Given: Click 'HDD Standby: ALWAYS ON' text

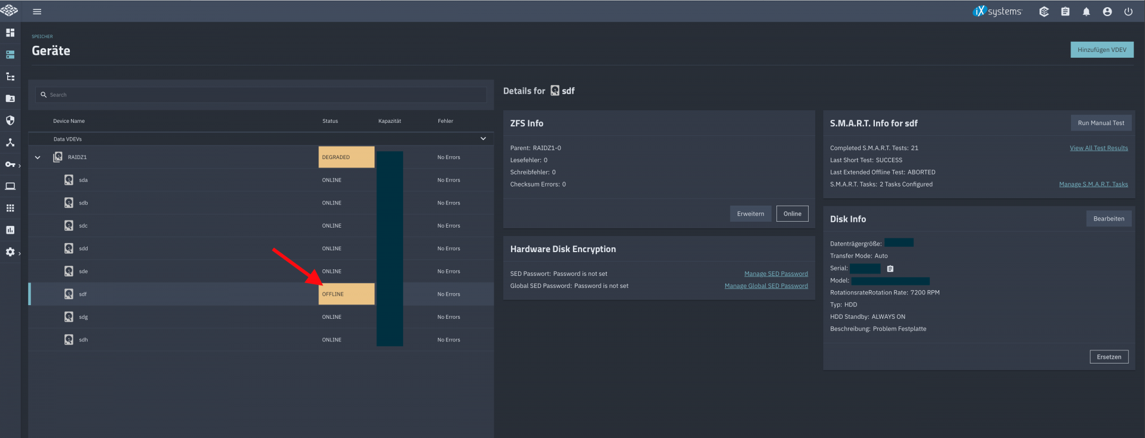Looking at the screenshot, I should [x=867, y=317].
